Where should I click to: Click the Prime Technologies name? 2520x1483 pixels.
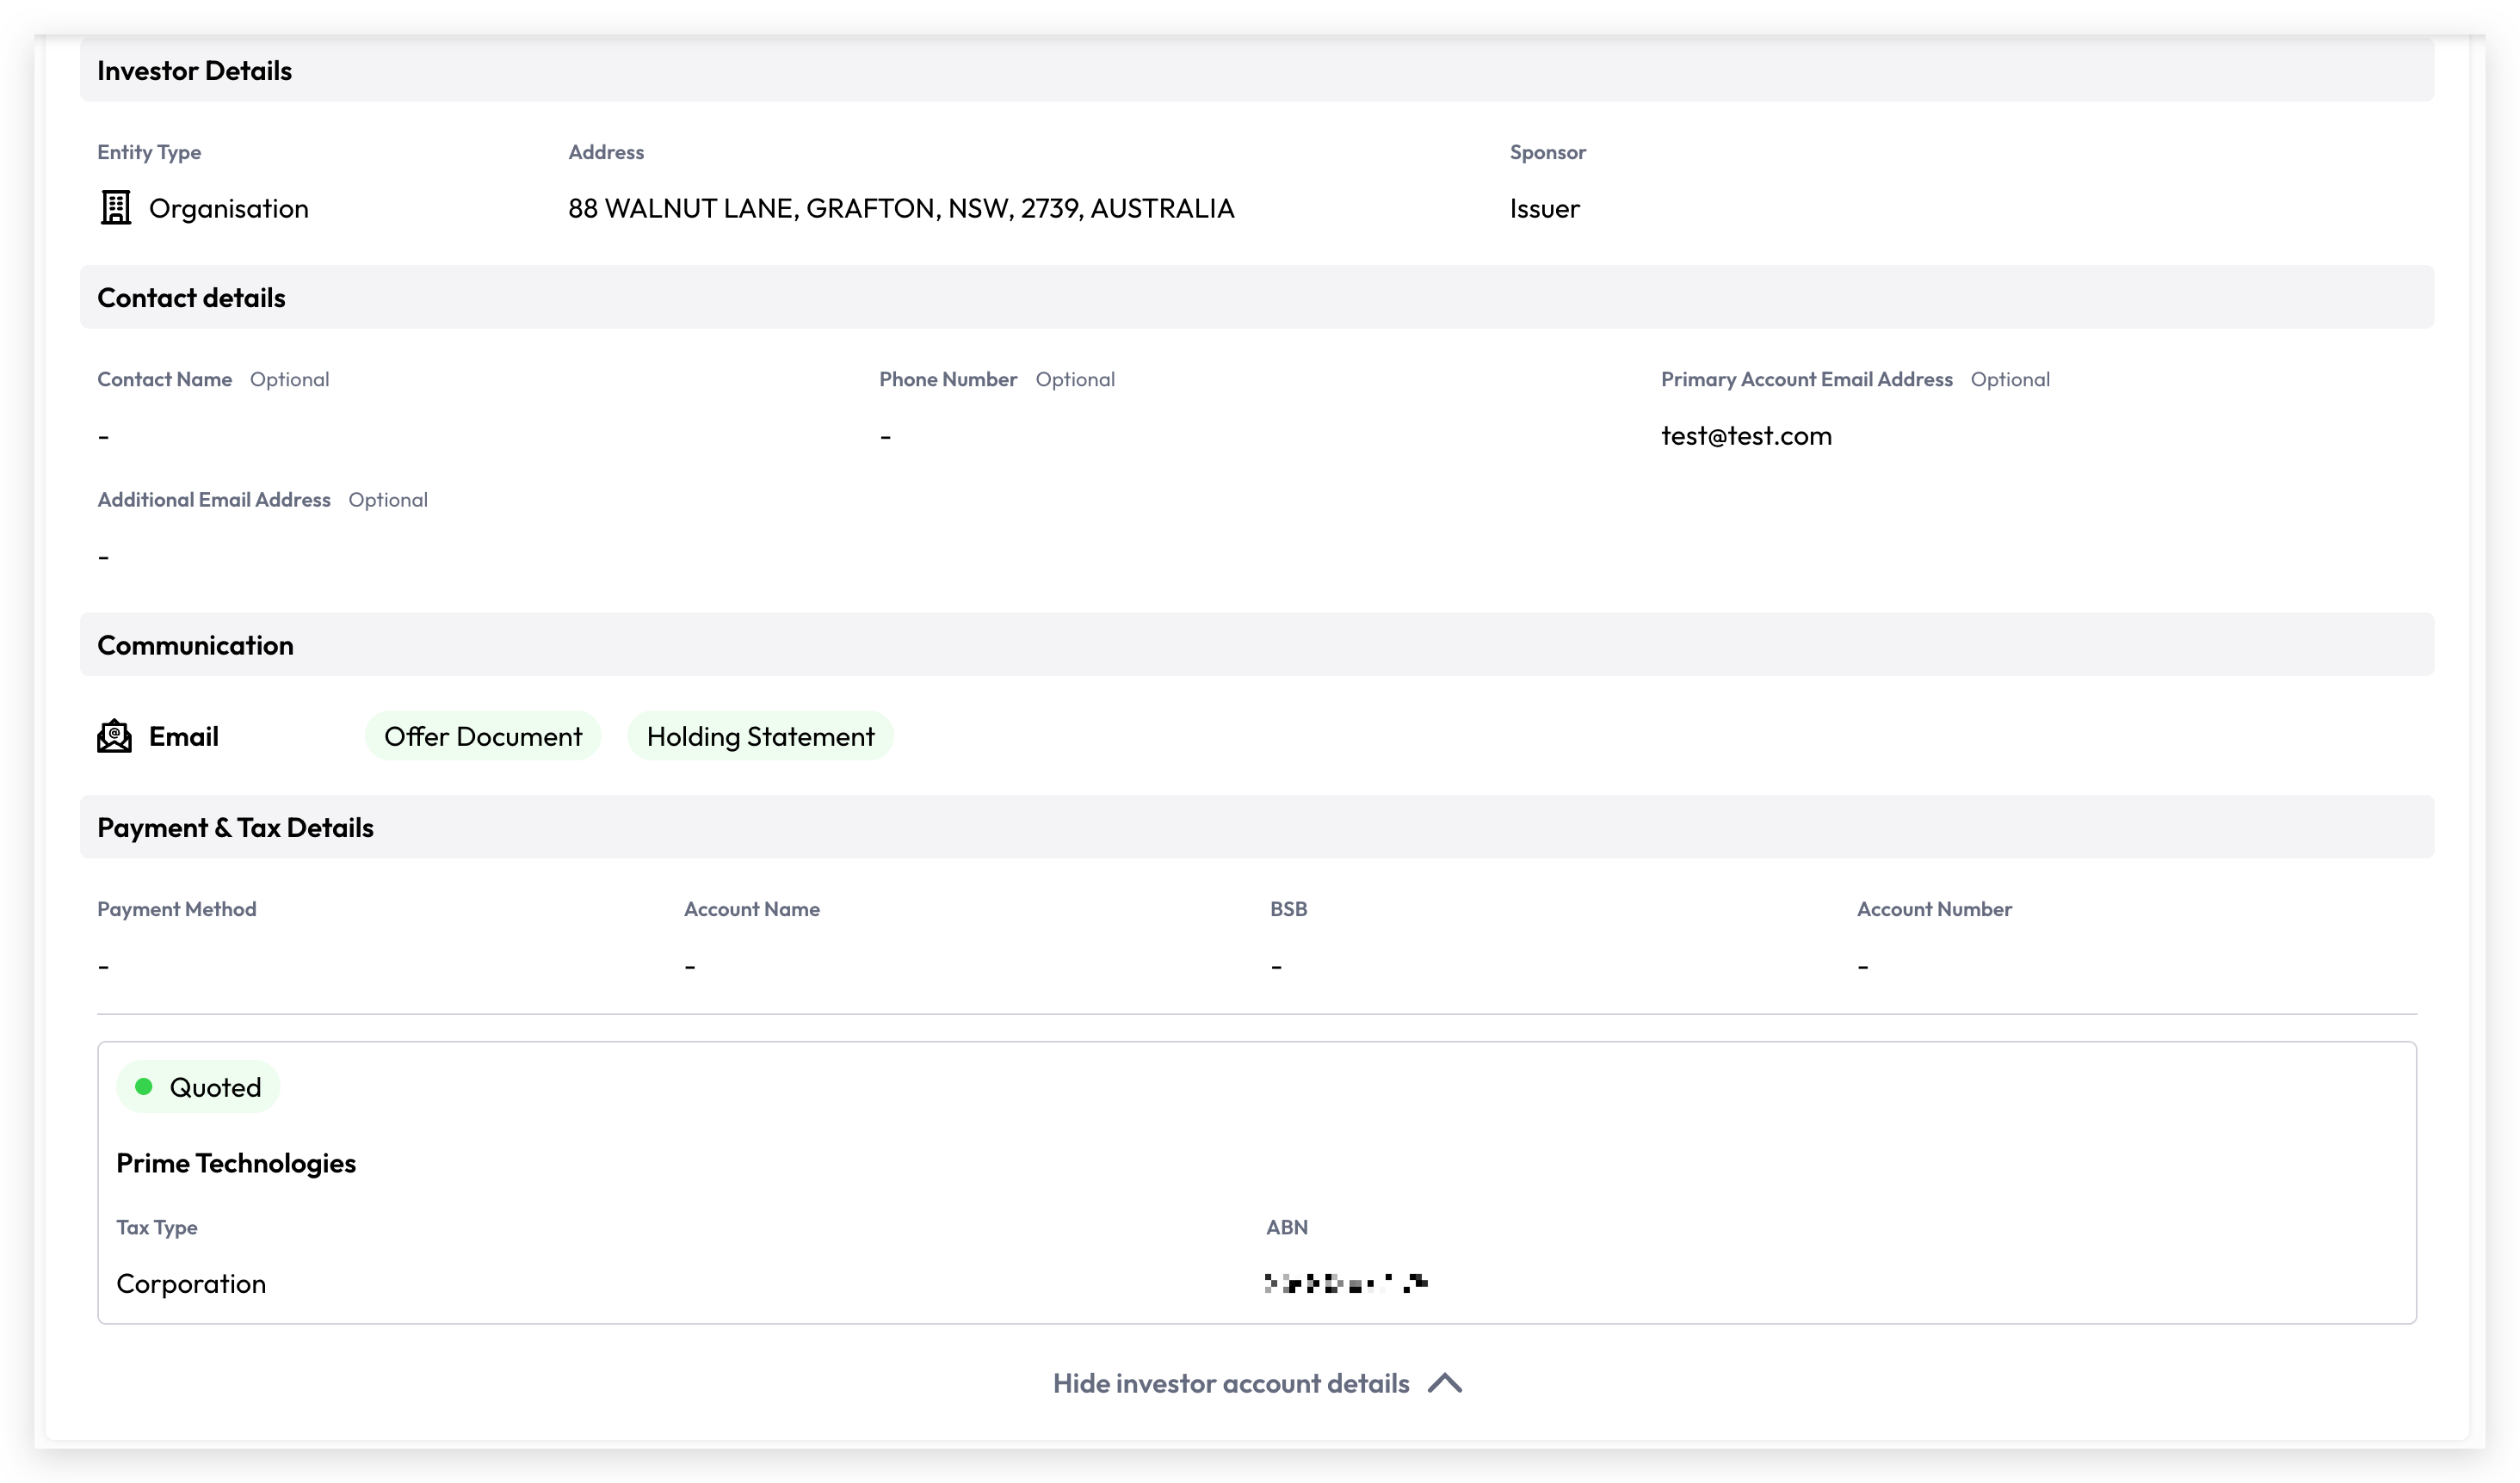click(x=236, y=1163)
